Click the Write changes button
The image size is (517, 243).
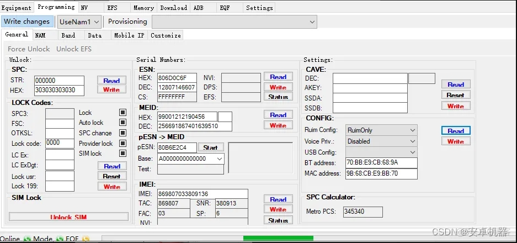coord(26,22)
